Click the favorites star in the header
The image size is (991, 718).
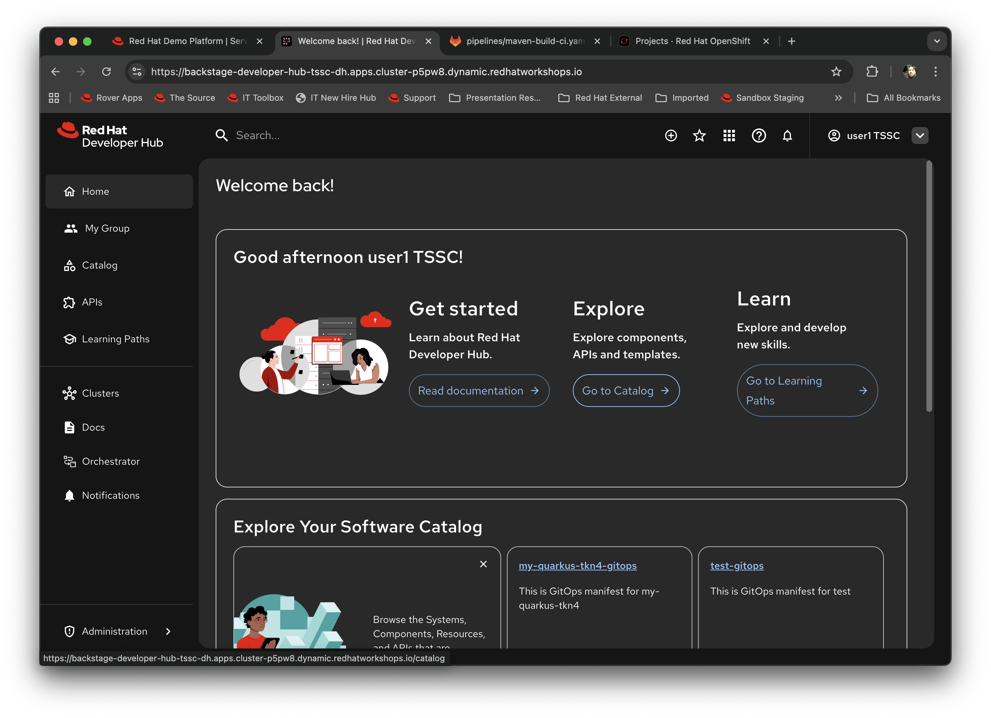point(699,136)
